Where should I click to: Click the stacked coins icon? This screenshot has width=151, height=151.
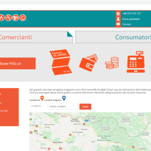(x=112, y=63)
